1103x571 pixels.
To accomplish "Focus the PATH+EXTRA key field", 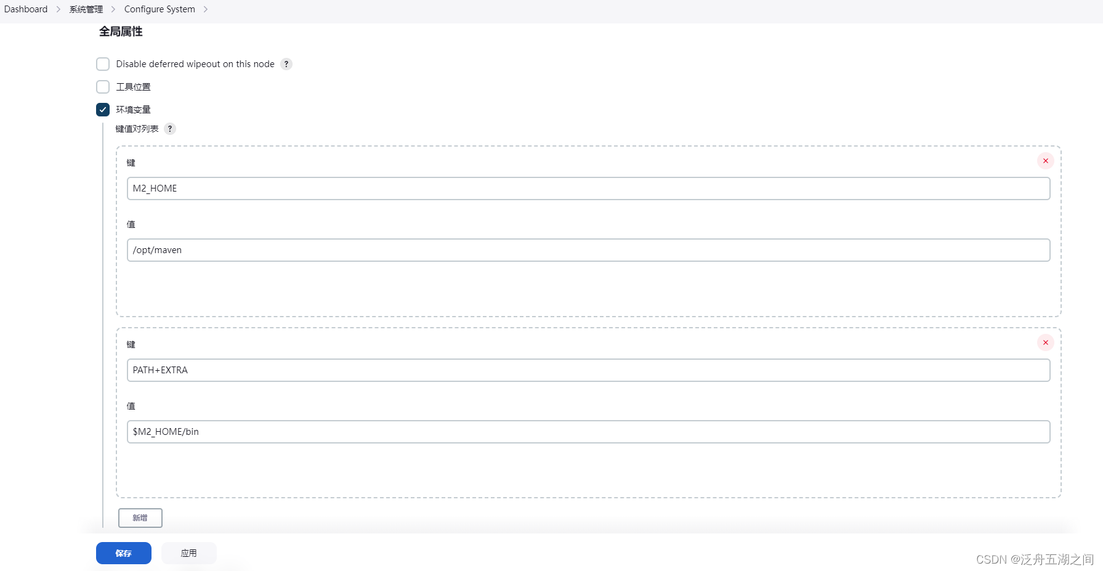I will [x=588, y=370].
